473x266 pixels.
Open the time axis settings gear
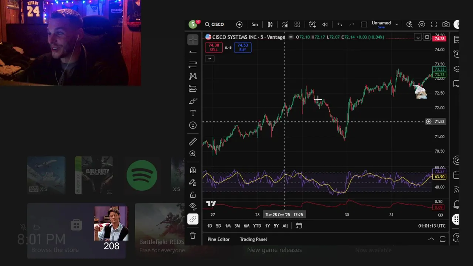point(440,215)
